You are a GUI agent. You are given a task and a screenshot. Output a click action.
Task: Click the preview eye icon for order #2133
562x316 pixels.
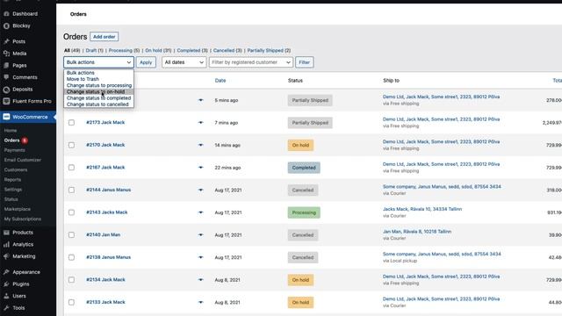click(200, 302)
